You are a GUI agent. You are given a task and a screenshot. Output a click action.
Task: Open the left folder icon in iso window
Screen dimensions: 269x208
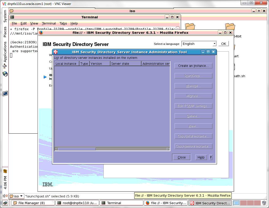pos(190,26)
